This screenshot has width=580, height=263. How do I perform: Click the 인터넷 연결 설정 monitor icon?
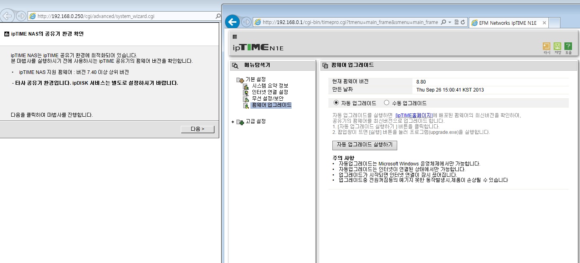coord(246,92)
